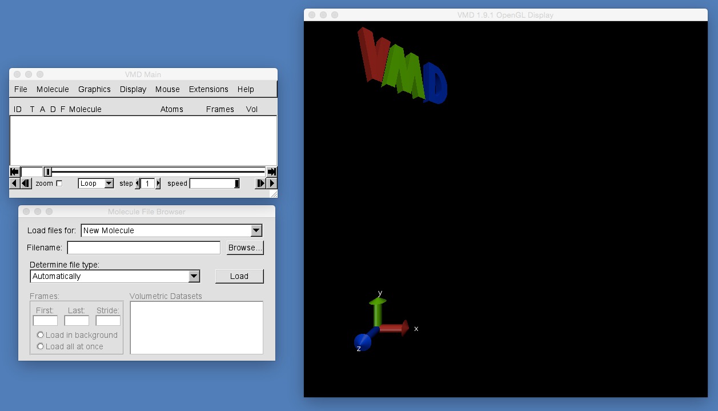Image resolution: width=718 pixels, height=411 pixels.
Task: Open the File menu
Action: (x=21, y=89)
